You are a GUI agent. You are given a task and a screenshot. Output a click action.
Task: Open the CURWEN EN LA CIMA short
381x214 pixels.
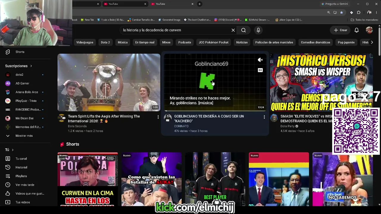coord(88,179)
